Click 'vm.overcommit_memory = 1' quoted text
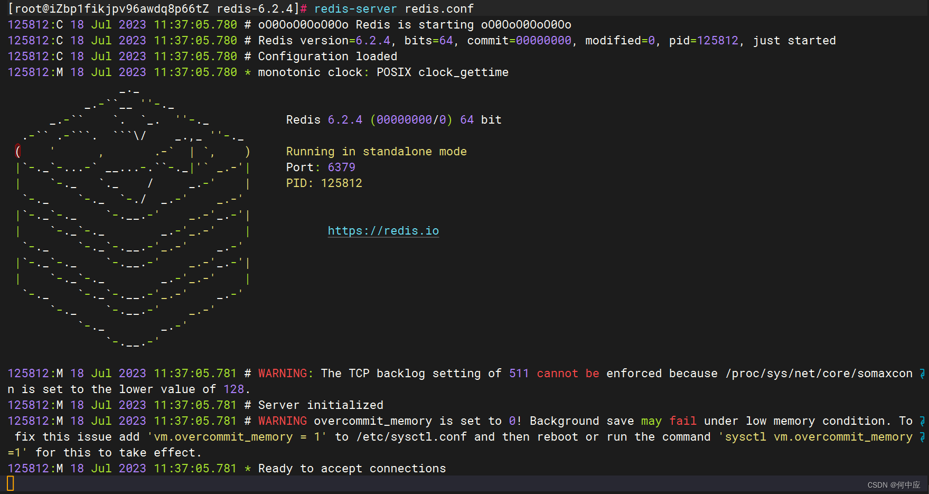Screen dimensions: 929x494 tap(237, 437)
